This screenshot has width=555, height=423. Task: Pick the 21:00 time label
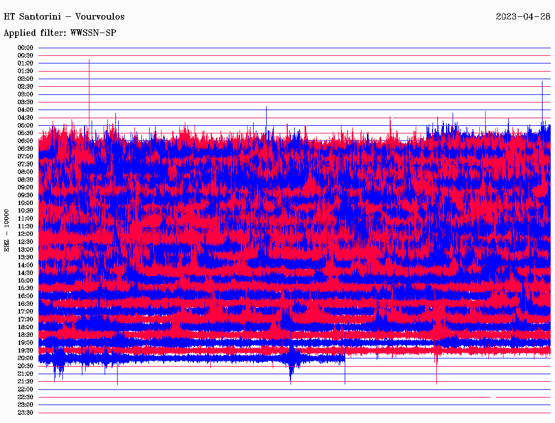click(x=25, y=374)
